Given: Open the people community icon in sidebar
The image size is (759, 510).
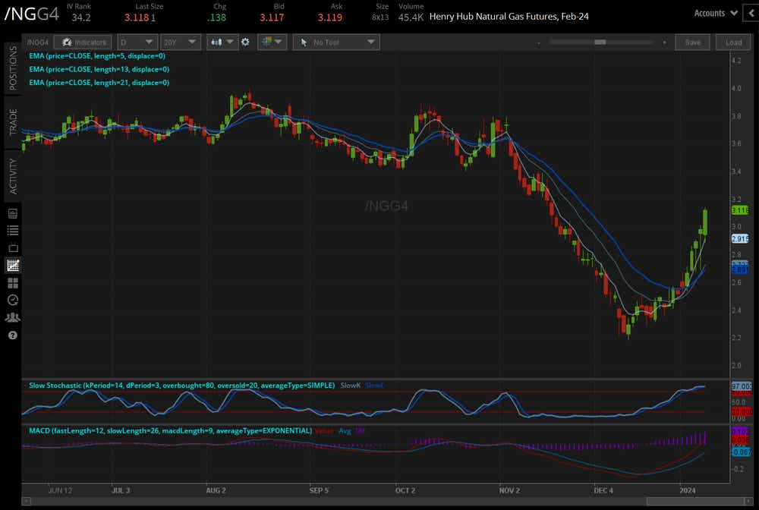Looking at the screenshot, I should [x=12, y=318].
